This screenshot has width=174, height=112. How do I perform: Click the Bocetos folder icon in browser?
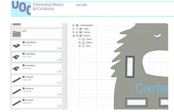pos(81,36)
